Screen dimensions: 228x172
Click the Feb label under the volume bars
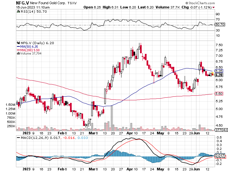(x=61, y=133)
